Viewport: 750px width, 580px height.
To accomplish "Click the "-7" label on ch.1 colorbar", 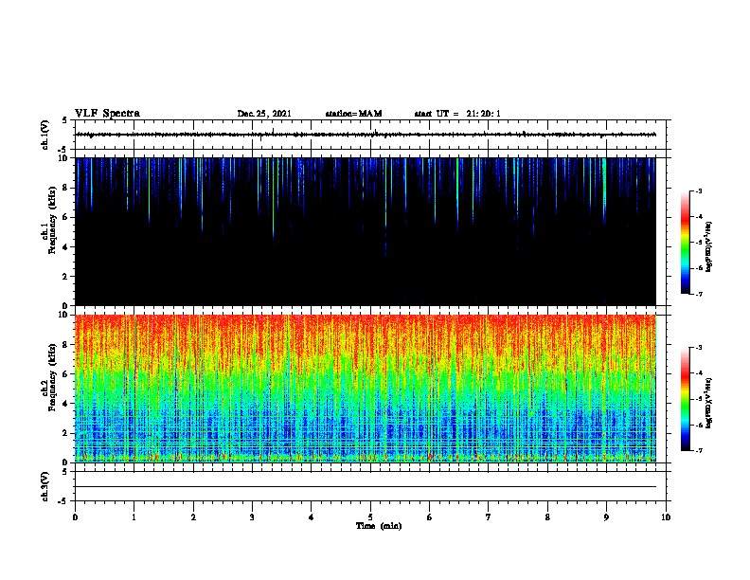I will coord(699,294).
